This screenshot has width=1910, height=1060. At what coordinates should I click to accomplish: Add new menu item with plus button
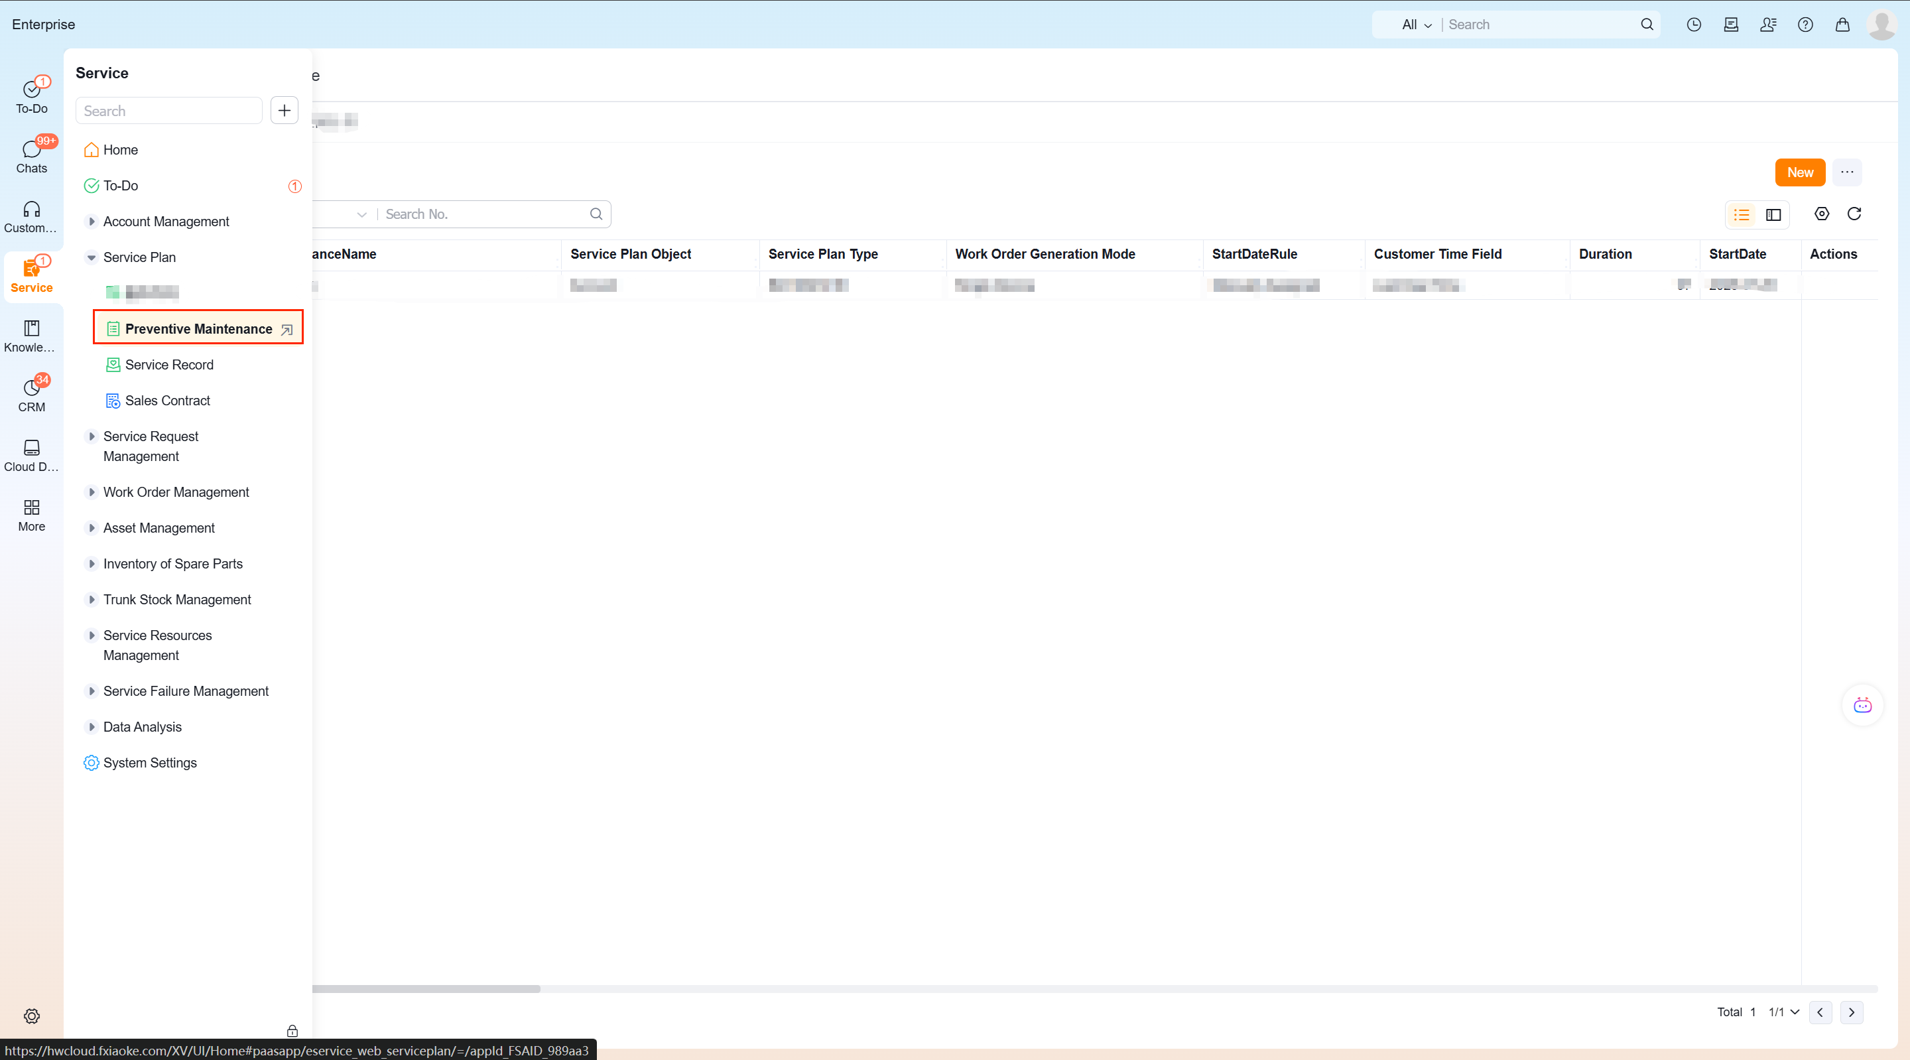coord(284,111)
